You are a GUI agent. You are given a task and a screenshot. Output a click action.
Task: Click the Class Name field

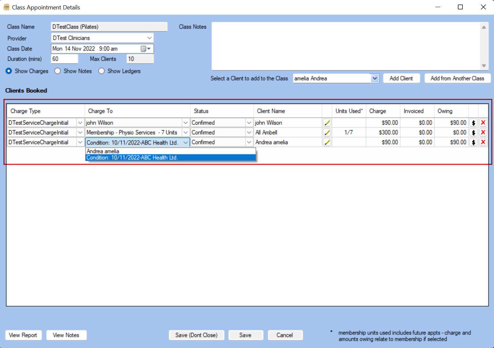[109, 27]
